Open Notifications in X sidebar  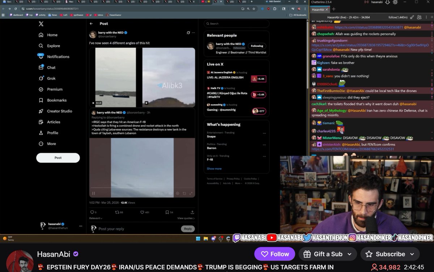[54, 57]
